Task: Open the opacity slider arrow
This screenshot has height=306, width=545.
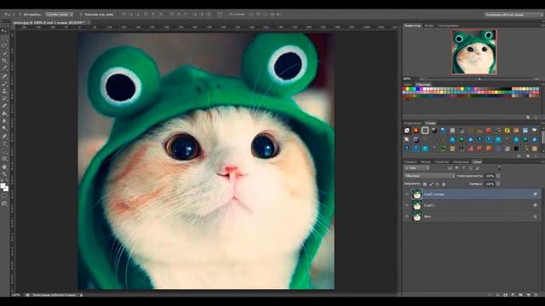Action: pyautogui.click(x=498, y=176)
